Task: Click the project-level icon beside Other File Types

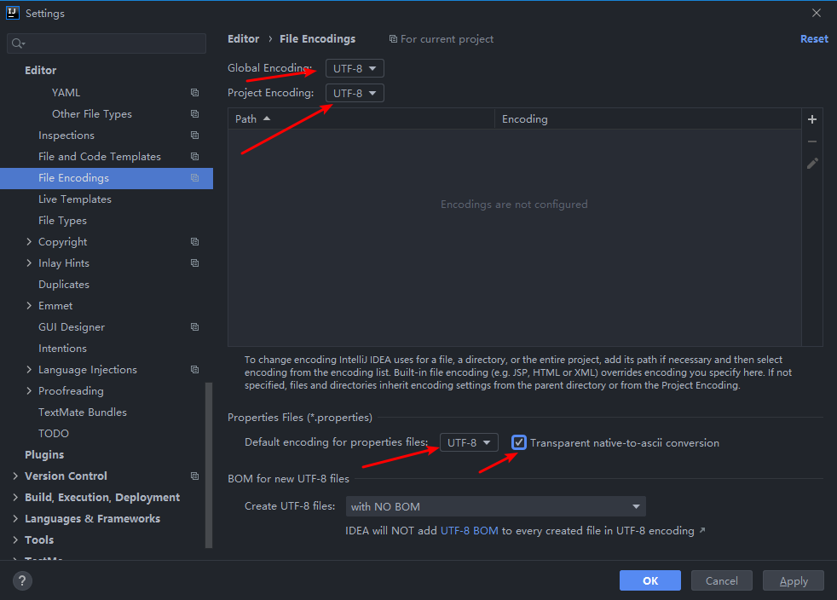Action: tap(195, 113)
